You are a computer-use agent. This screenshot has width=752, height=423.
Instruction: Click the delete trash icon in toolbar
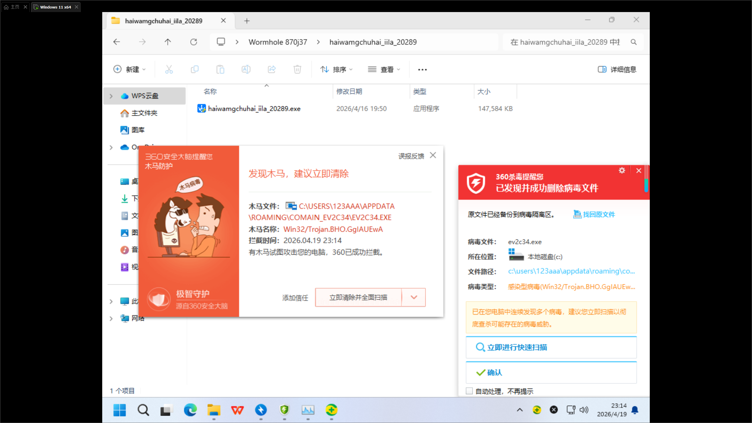(x=297, y=69)
